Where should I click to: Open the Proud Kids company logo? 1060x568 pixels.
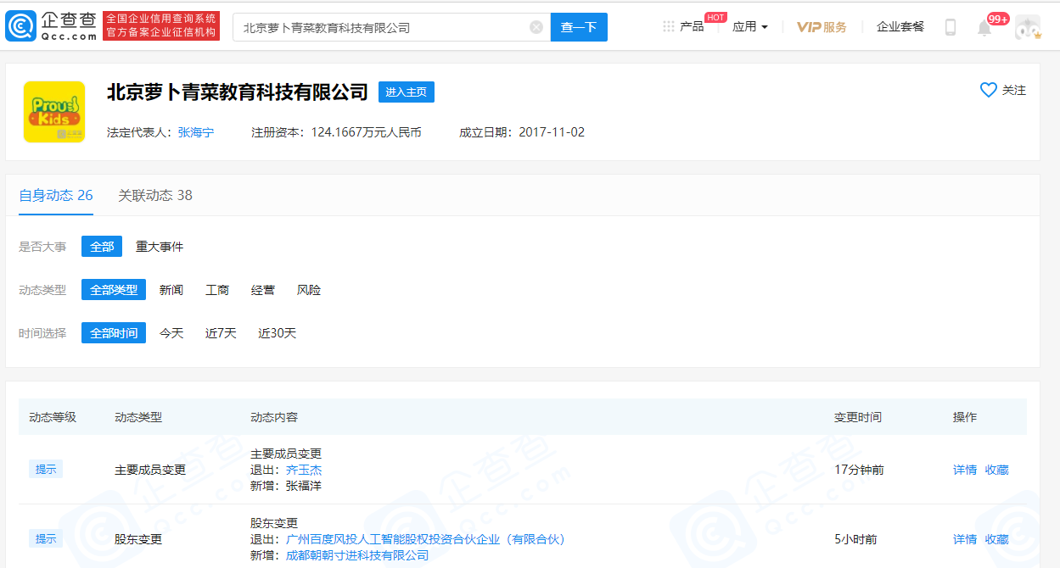click(x=54, y=112)
